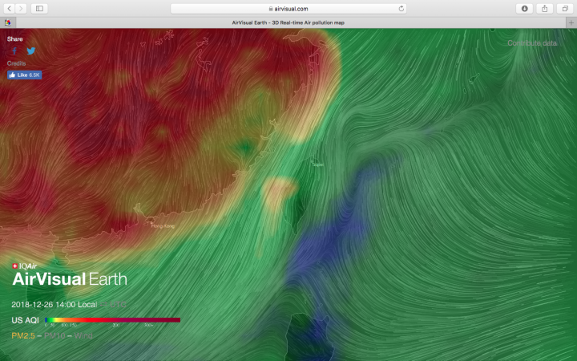Click the US AQI color scale bar

(113, 320)
